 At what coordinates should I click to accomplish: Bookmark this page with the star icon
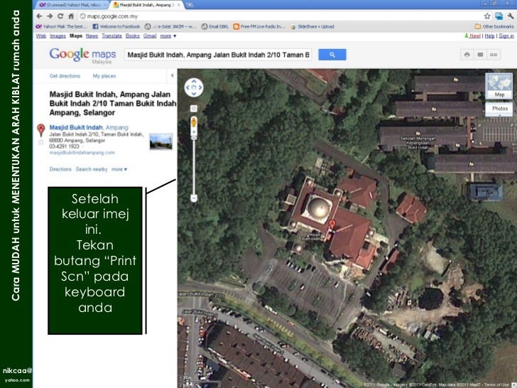[x=487, y=16]
